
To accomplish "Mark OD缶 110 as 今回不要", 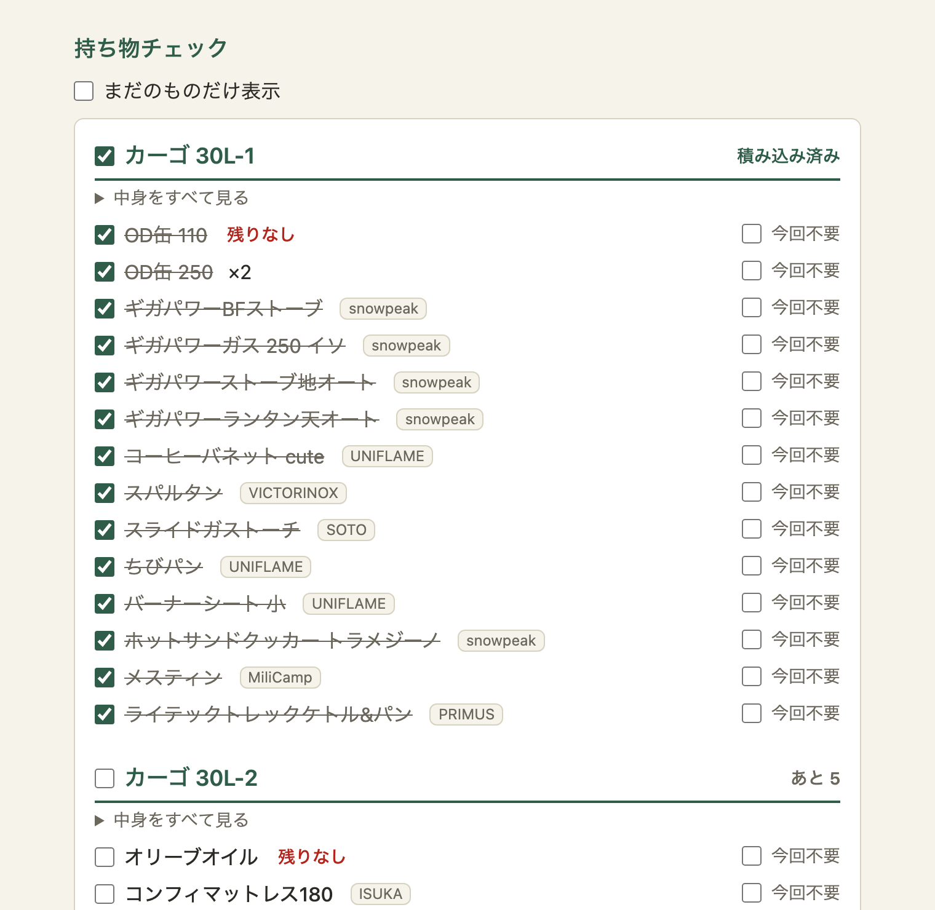I will [752, 234].
